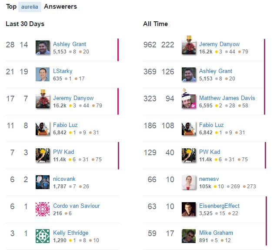Open Kelly Ethridge profile link

point(71,233)
